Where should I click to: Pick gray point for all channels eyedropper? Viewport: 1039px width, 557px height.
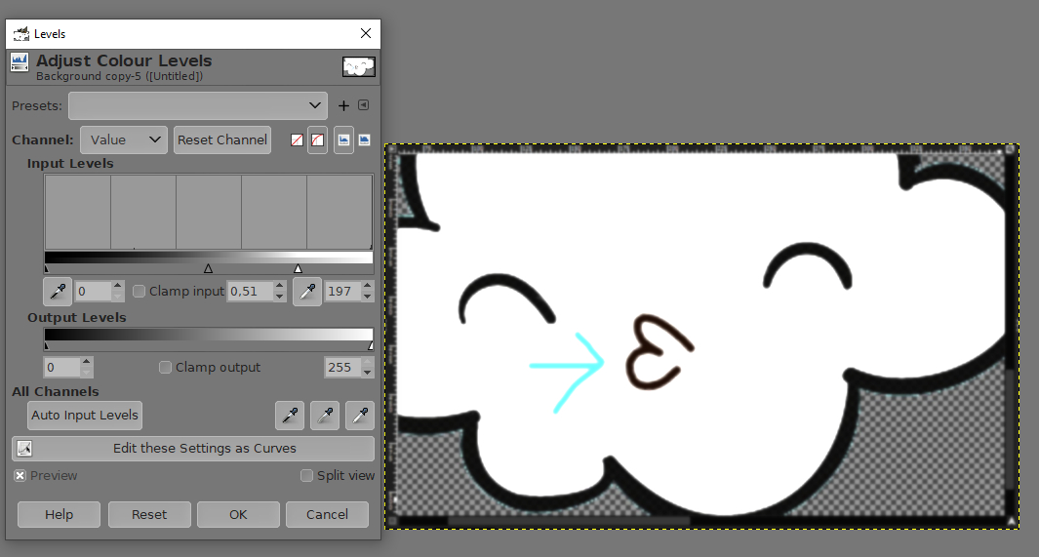[325, 416]
